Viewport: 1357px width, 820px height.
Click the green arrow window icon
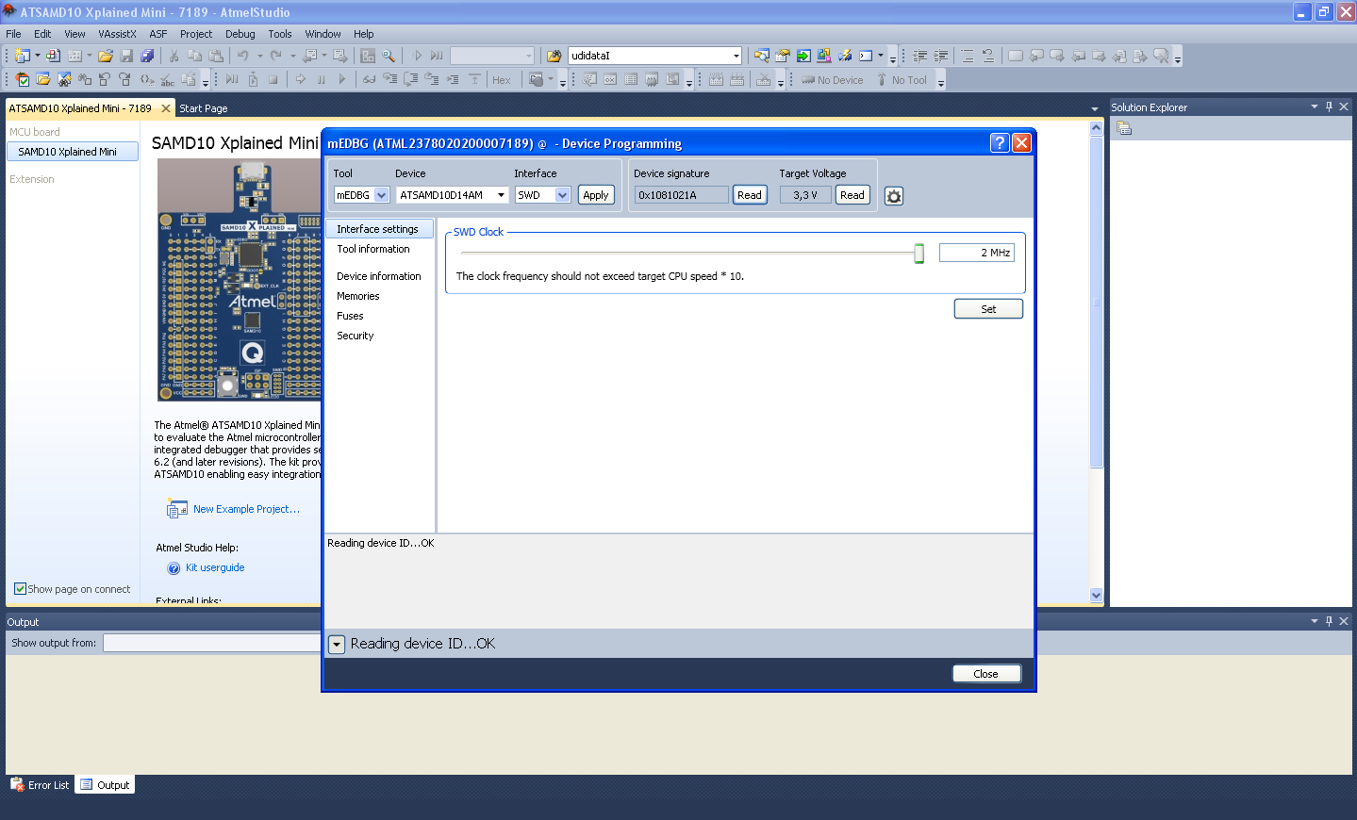pyautogui.click(x=803, y=56)
